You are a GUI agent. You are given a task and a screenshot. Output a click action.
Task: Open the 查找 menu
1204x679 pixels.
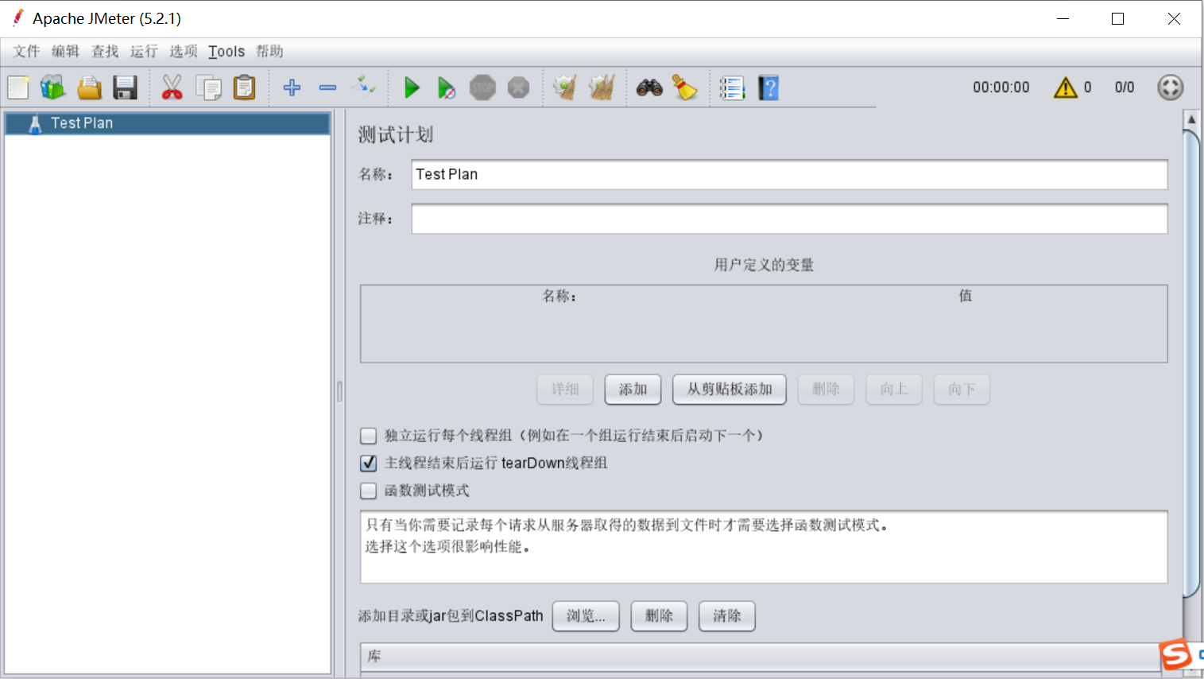point(105,52)
